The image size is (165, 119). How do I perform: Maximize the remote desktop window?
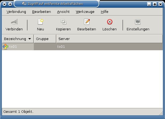point(155,4)
